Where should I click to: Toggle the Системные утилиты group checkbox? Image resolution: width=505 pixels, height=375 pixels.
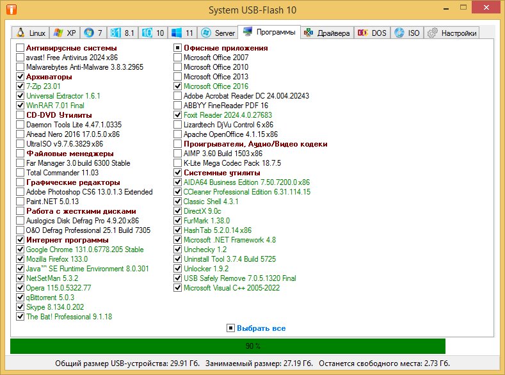[178, 173]
